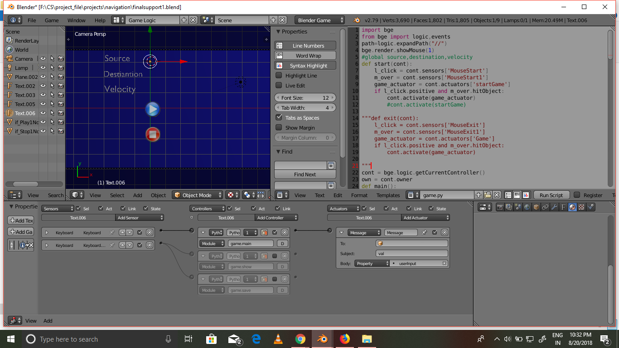The width and height of the screenshot is (619, 348).
Task: Open the Render Layers properties tab
Action: pyautogui.click(x=509, y=207)
